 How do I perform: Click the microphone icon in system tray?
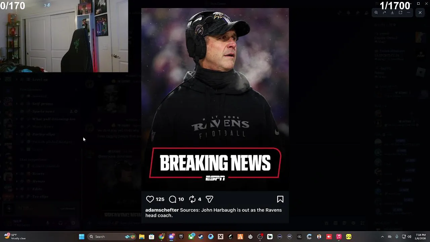pos(397,237)
